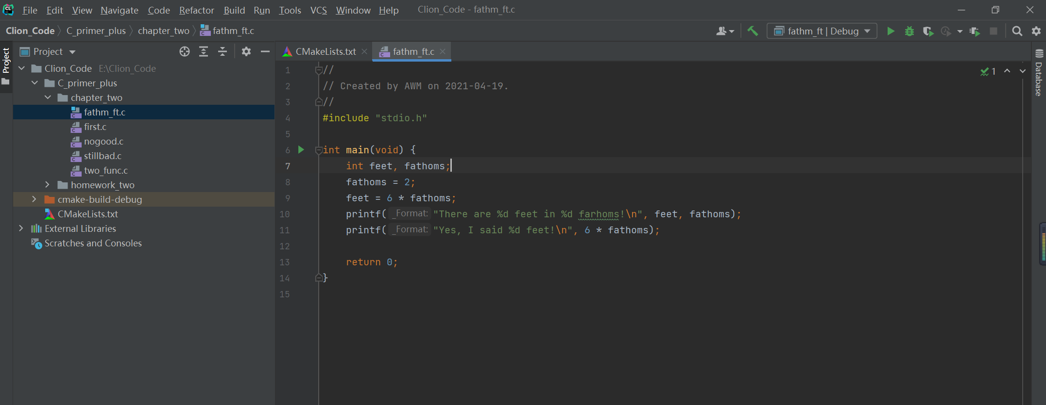Open the VCS menu
Screen dimensions: 1046x405
click(319, 10)
